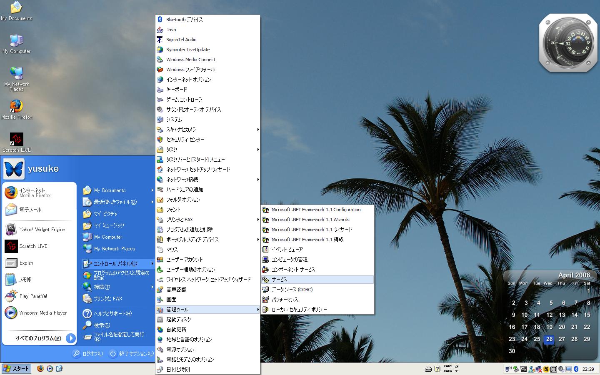Click 終了オプション shutdown button

(x=131, y=354)
